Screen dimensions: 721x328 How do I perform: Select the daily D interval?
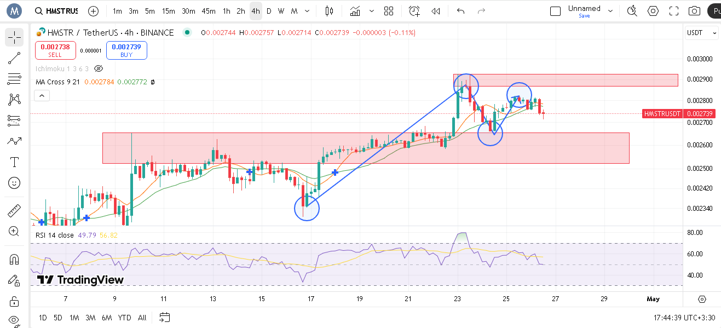point(269,11)
